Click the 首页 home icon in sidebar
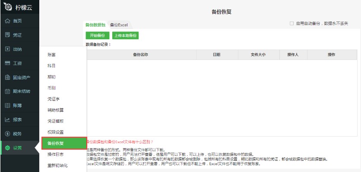Viewport: 361px width, 172px height. click(7, 21)
